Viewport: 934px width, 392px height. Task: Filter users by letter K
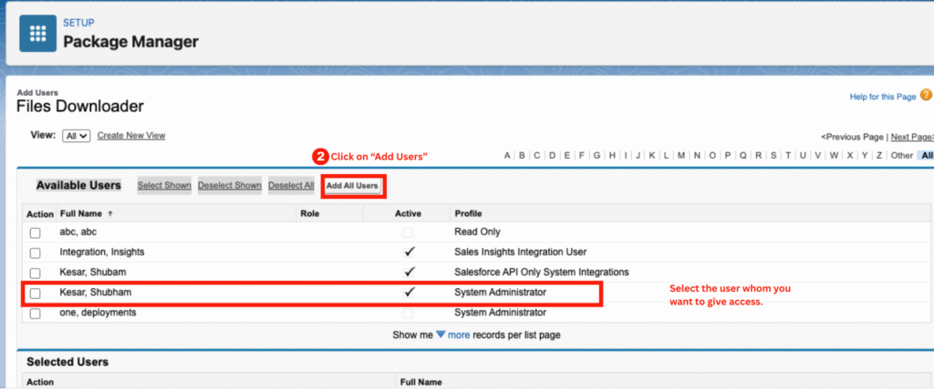[x=652, y=156]
